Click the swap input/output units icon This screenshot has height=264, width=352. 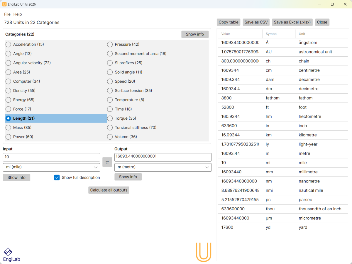tap(107, 162)
